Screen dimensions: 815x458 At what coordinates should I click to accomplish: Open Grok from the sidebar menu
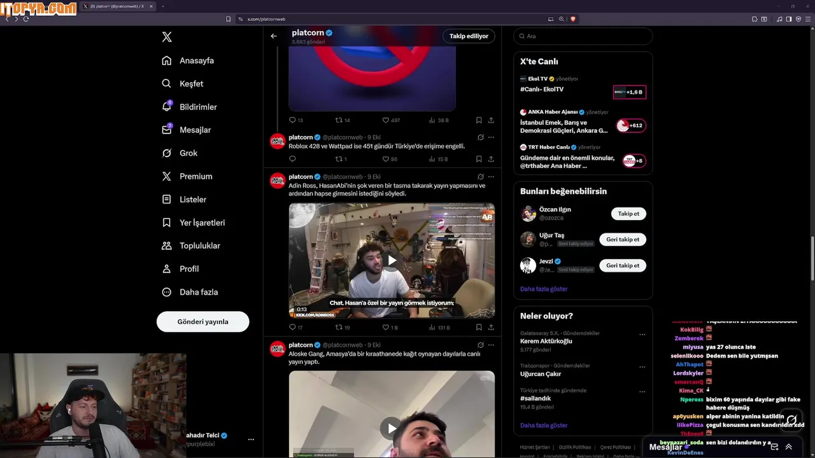pos(180,153)
